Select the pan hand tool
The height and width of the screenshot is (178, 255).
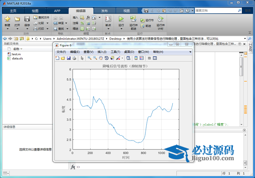[101, 58]
